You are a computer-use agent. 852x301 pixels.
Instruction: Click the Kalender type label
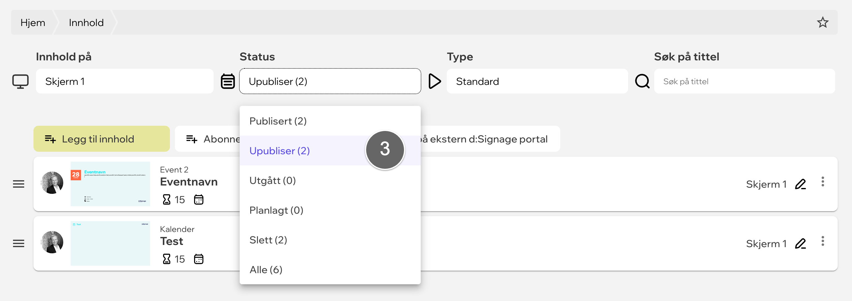177,229
